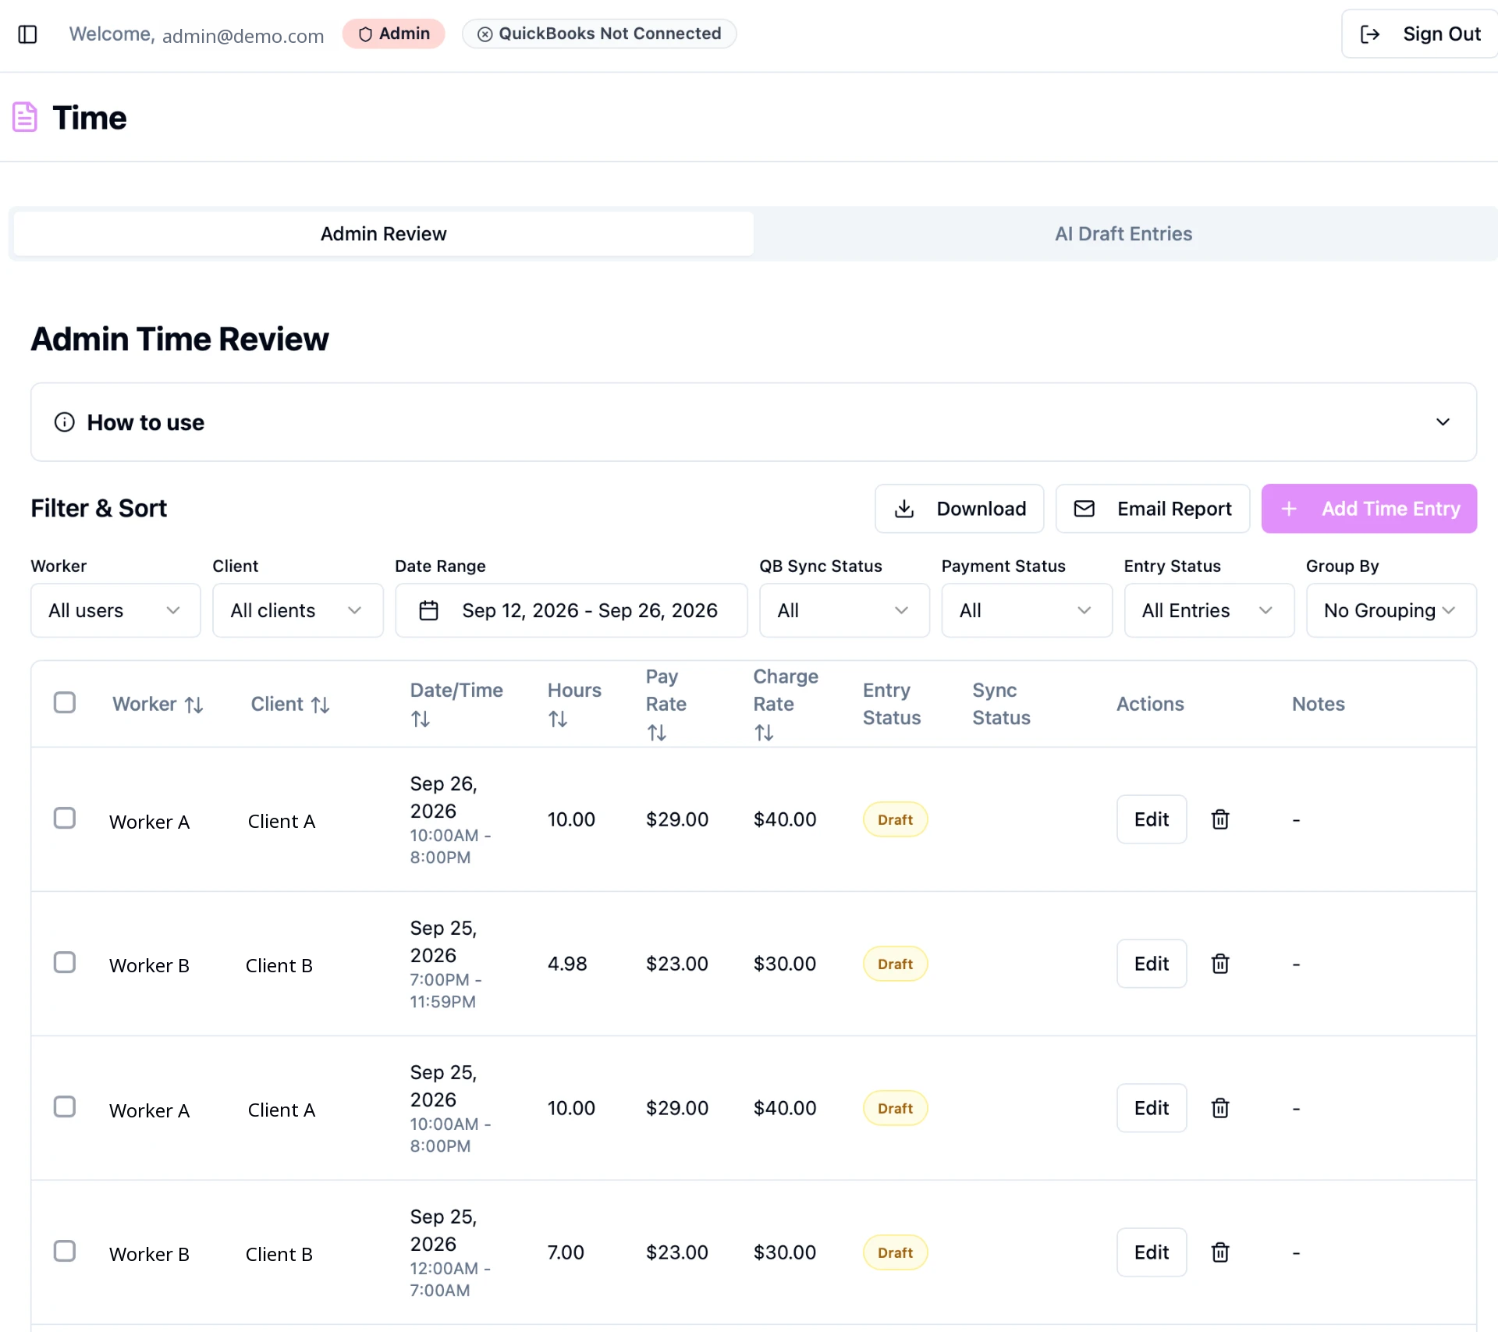
Task: Open the All Entries status dropdown
Action: (1209, 610)
